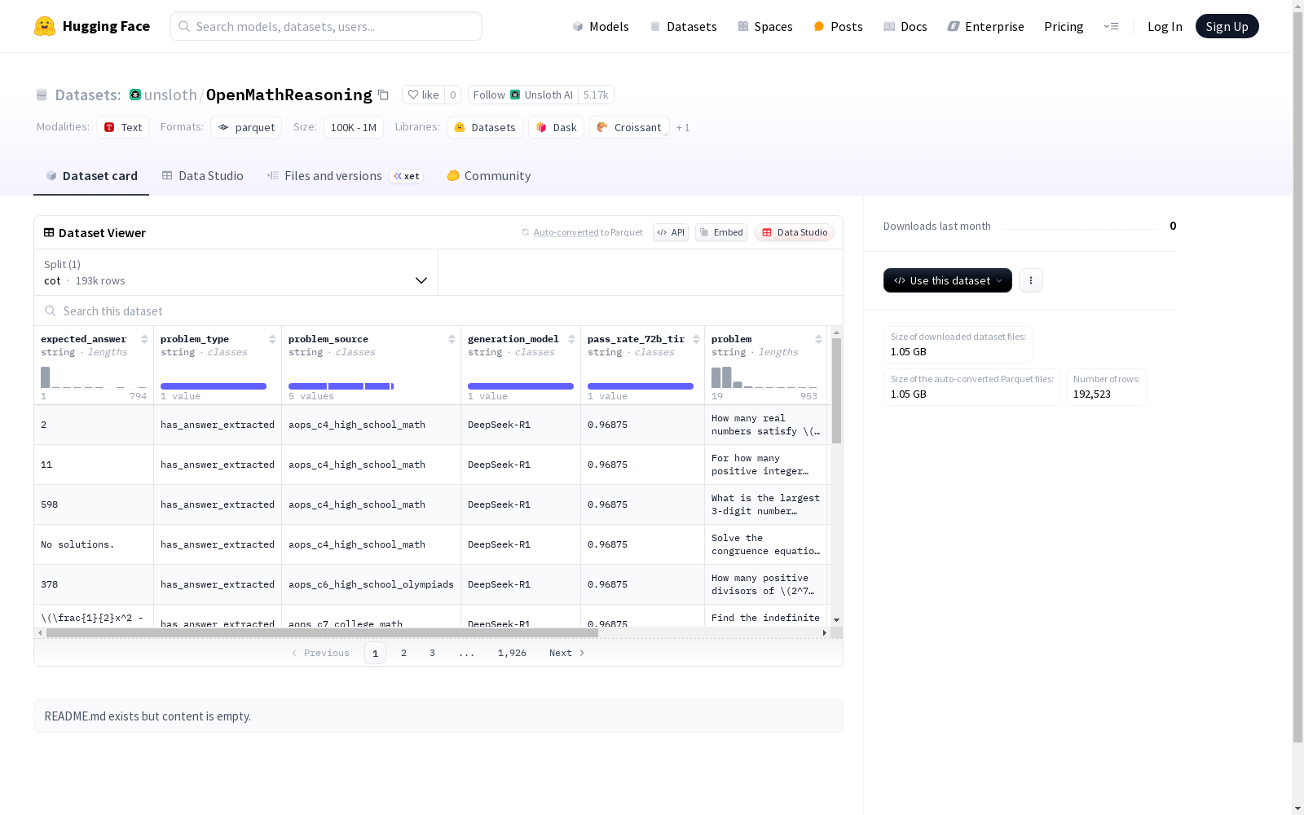Select the Text modality tag
The height and width of the screenshot is (815, 1304).
[123, 127]
